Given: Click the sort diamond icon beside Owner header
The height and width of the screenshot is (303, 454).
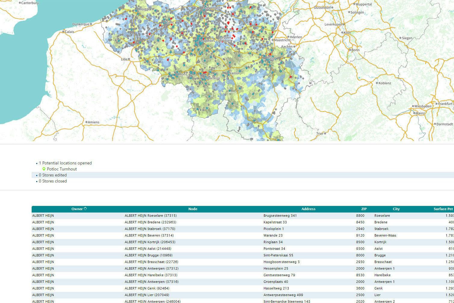Looking at the screenshot, I should (x=85, y=209).
